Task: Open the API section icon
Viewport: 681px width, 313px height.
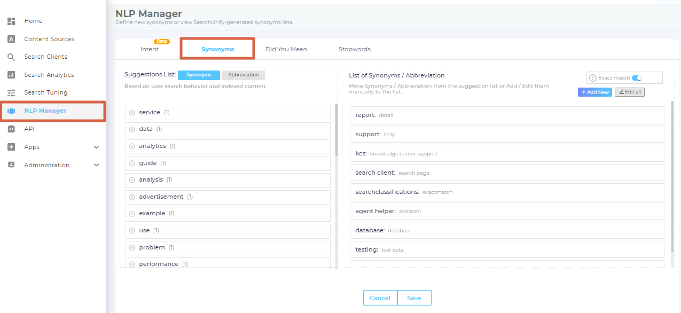Action: point(11,129)
